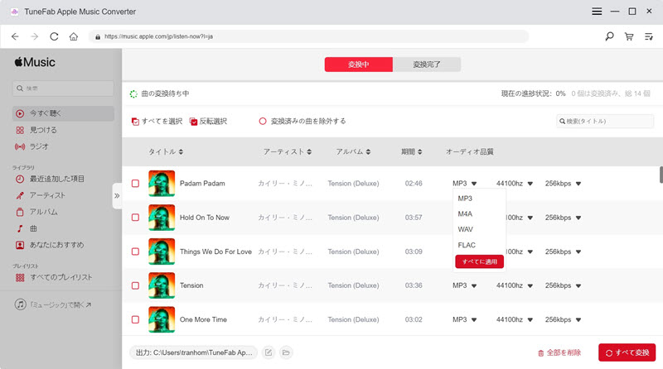Sort by 期間 column header

[411, 151]
